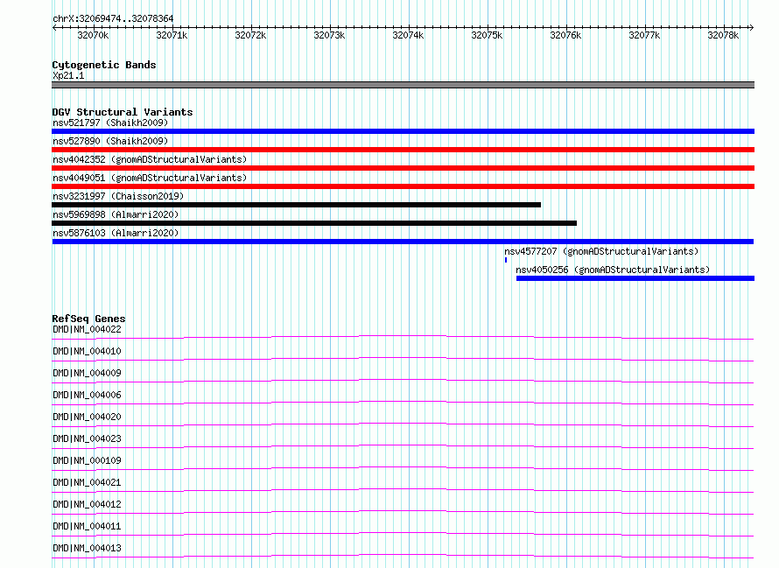Select the gray Xp21.1 cytogenetic band bar

point(403,85)
